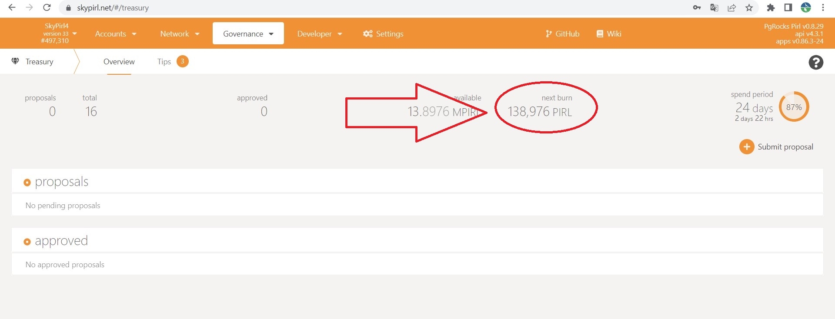
Task: Bookmark page with the star icon
Action: (749, 8)
